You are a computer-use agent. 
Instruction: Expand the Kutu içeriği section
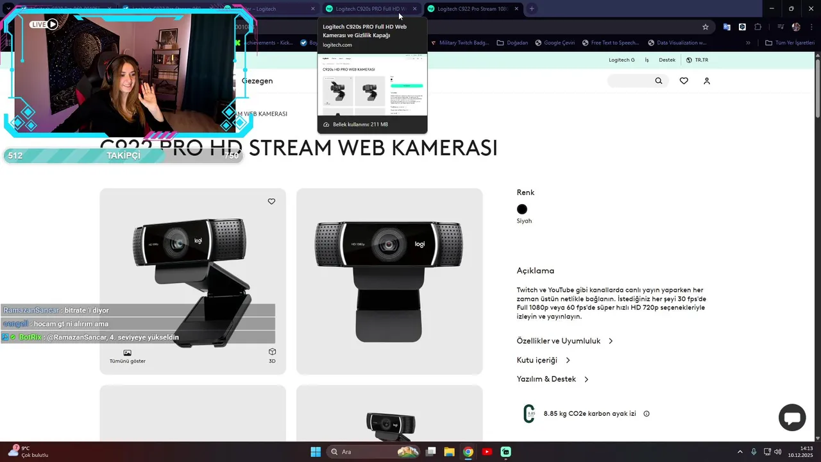[x=543, y=360]
